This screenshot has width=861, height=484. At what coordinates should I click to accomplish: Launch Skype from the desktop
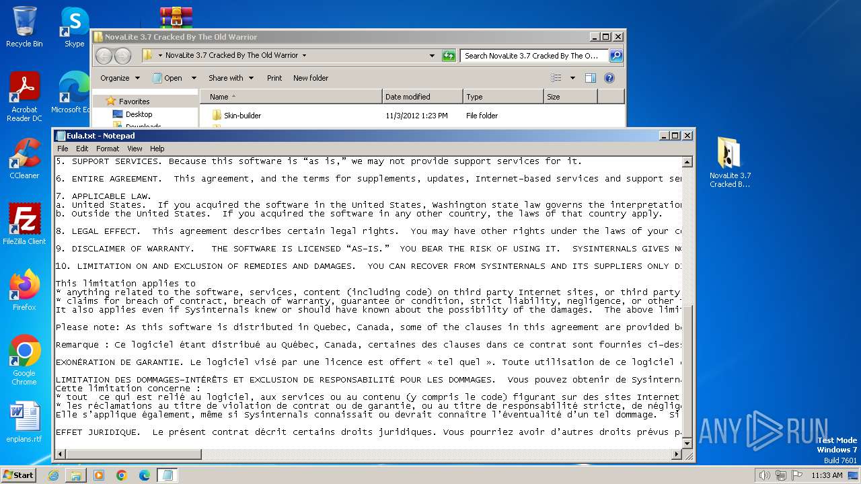74,27
